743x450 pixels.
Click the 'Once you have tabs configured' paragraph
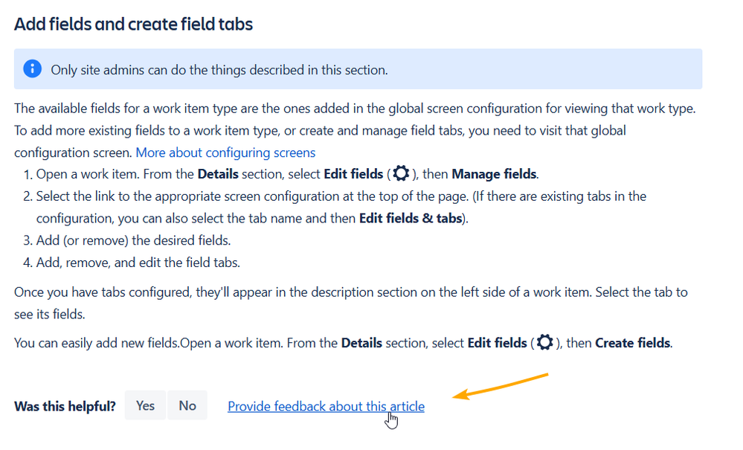(x=350, y=292)
